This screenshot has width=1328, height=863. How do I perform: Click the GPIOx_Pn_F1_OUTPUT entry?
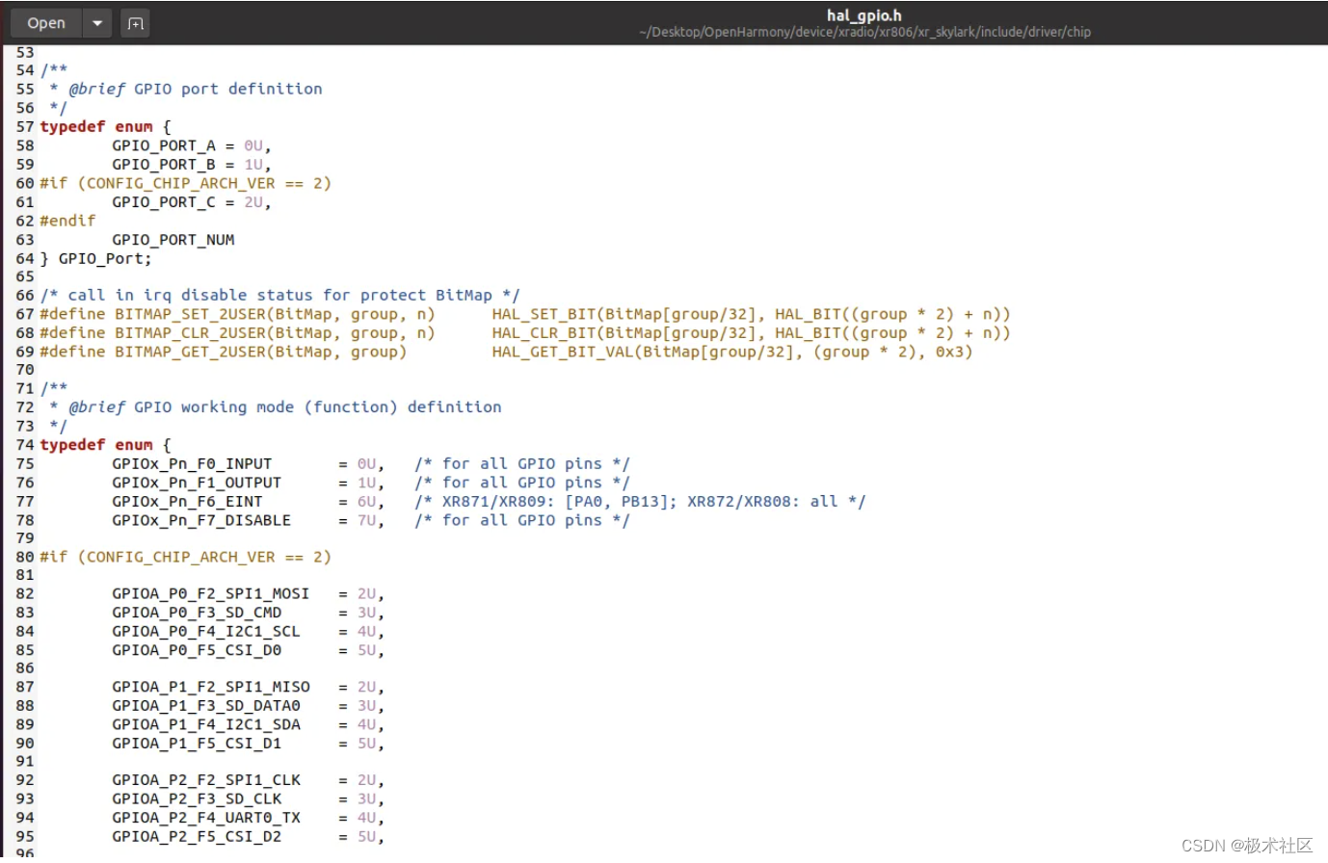[197, 483]
